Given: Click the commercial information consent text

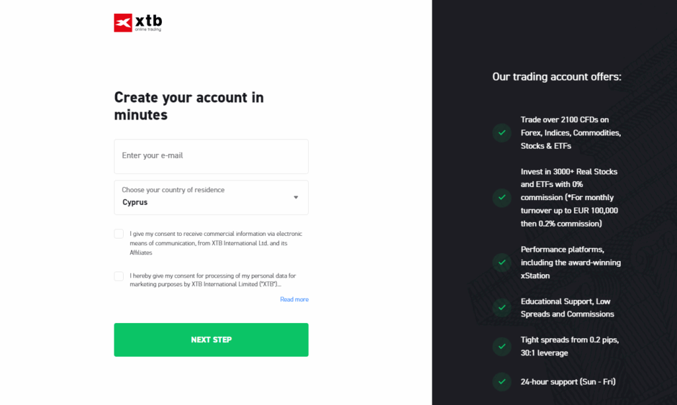Looking at the screenshot, I should click(x=216, y=243).
